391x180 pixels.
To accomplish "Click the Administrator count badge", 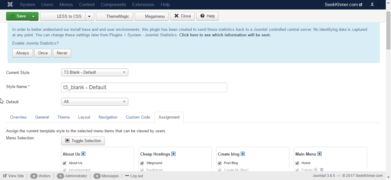I will pyautogui.click(x=60, y=176).
